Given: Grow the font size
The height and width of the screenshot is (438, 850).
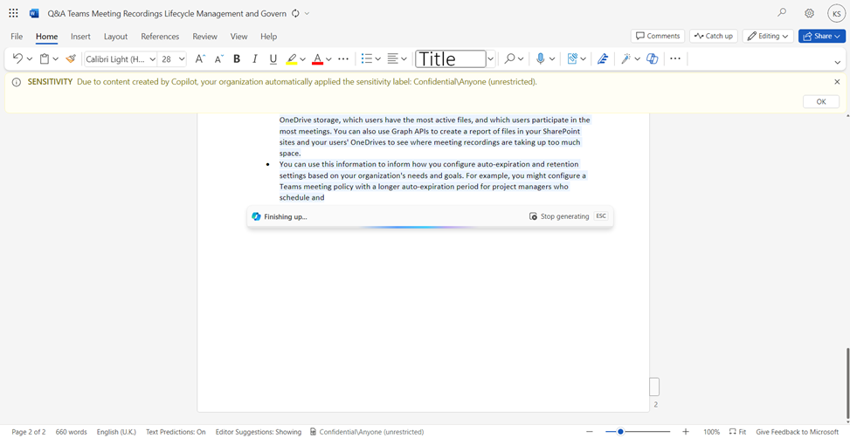Looking at the screenshot, I should click(200, 58).
